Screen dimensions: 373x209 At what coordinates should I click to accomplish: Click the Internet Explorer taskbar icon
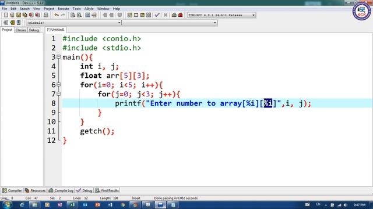pyautogui.click(x=22, y=205)
